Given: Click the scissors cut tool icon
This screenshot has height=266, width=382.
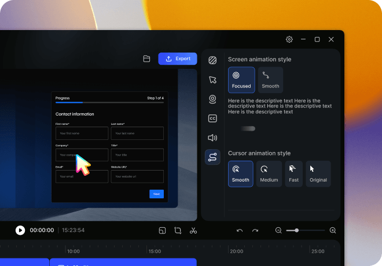Looking at the screenshot, I should pyautogui.click(x=193, y=230).
